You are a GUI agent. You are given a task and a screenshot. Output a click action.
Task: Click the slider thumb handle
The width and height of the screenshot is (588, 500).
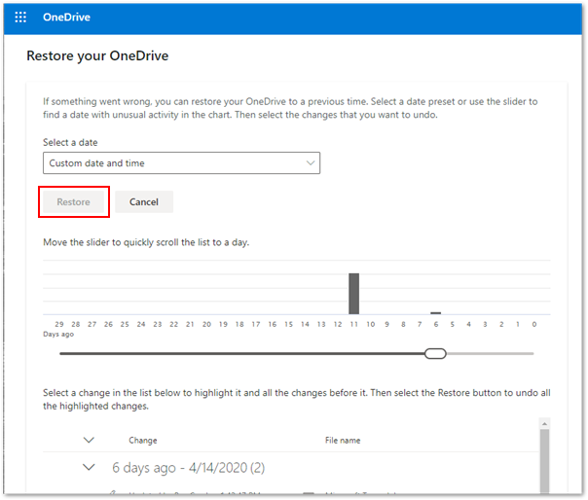435,353
